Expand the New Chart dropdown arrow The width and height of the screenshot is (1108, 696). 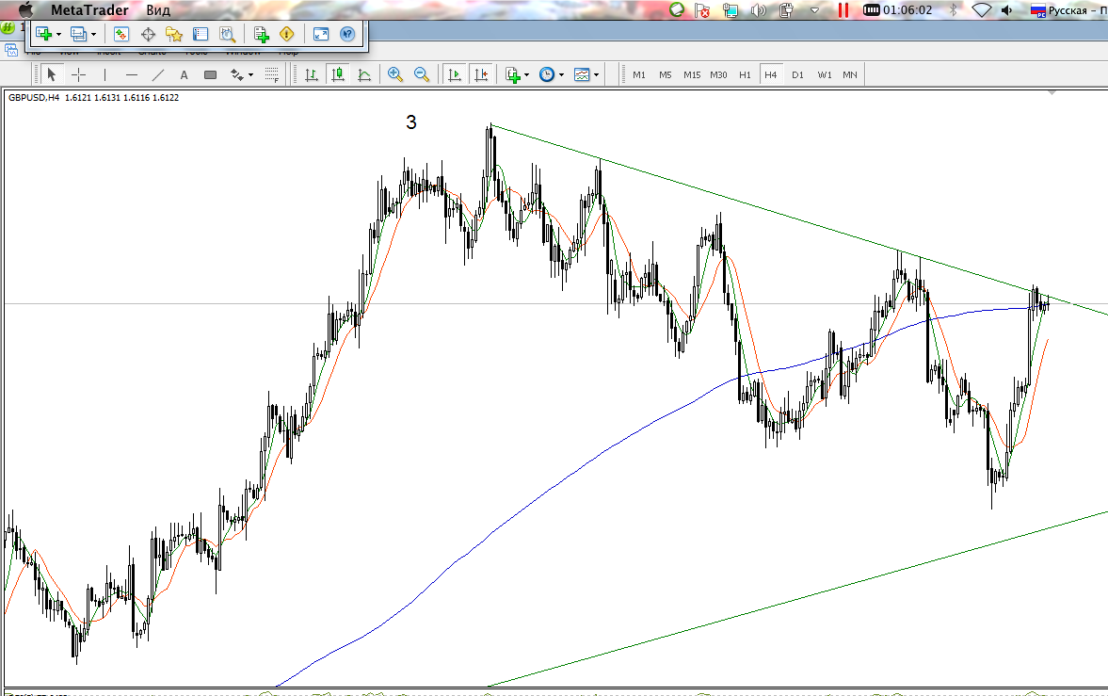coord(58,34)
